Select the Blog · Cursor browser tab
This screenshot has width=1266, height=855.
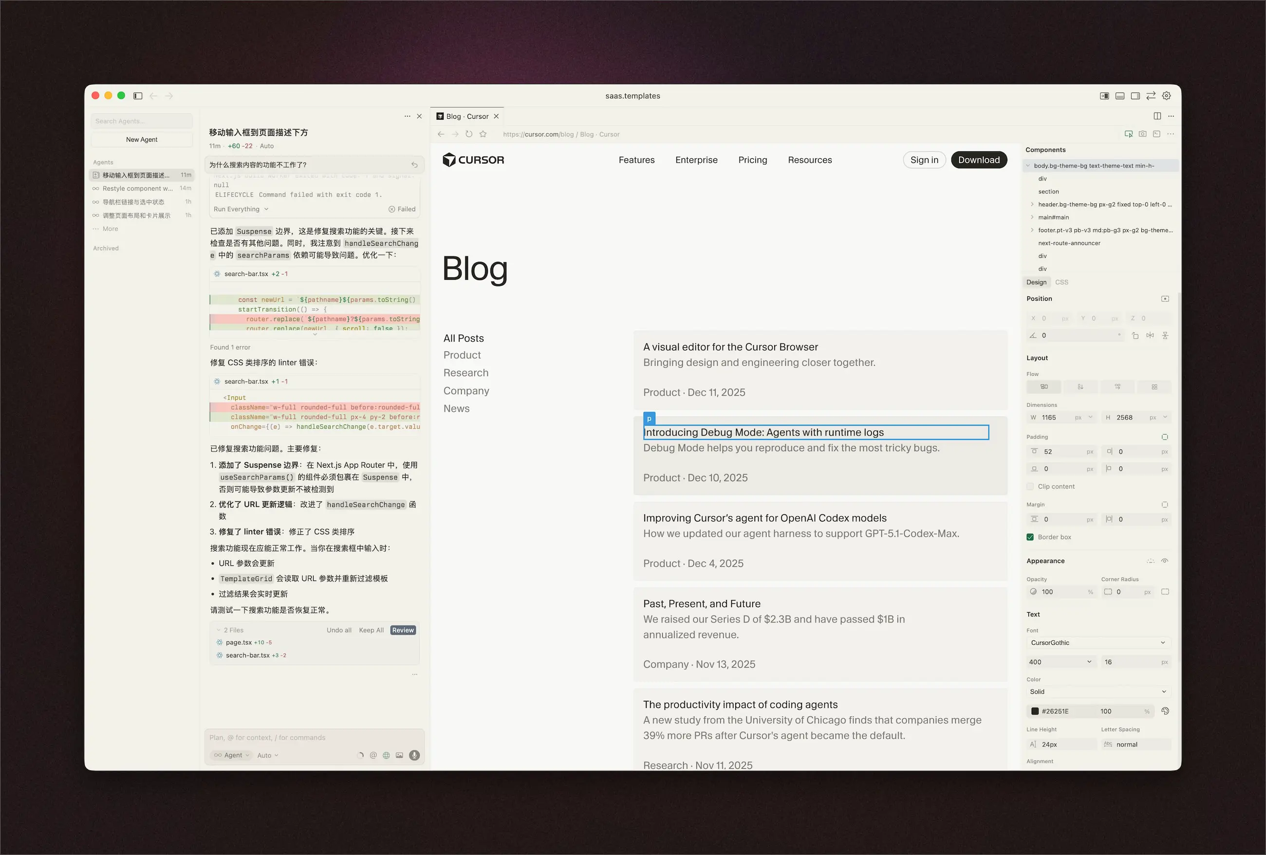click(x=467, y=116)
